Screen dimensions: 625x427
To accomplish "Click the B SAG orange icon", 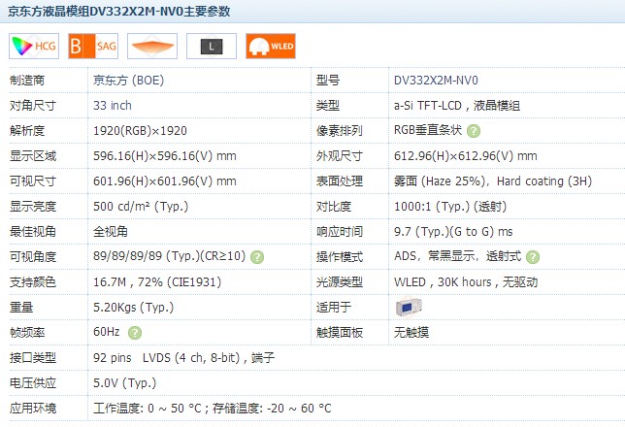I will (x=93, y=47).
